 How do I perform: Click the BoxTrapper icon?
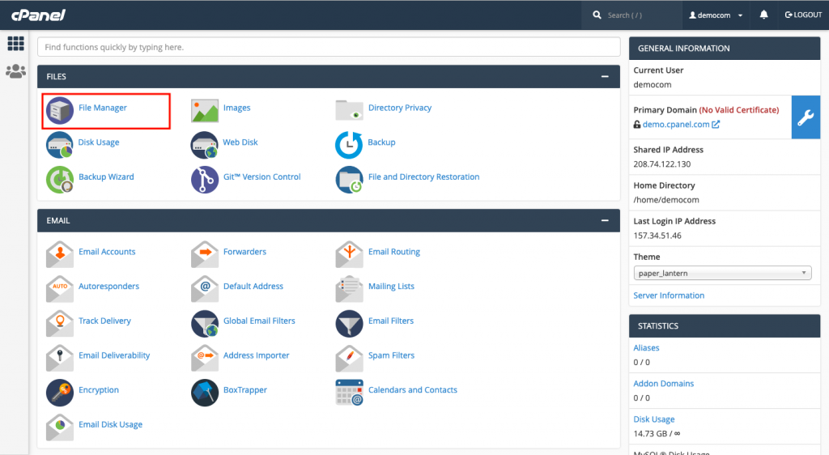(x=205, y=393)
